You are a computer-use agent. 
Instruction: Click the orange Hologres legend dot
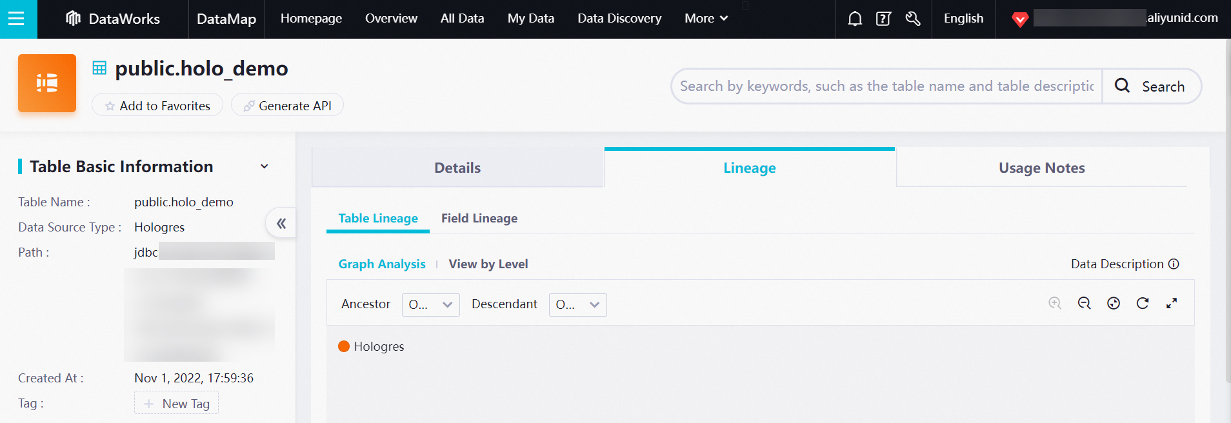tap(344, 346)
